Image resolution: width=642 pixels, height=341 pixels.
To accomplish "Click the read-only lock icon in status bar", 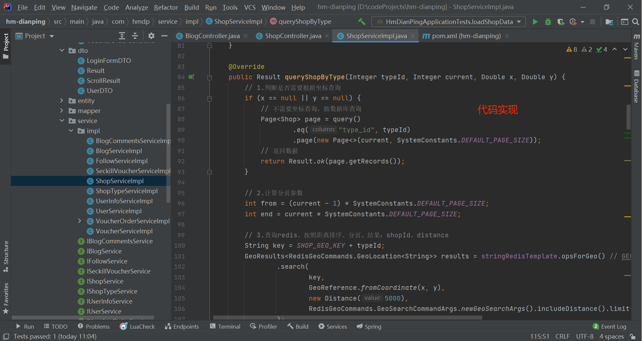I will pos(632,336).
